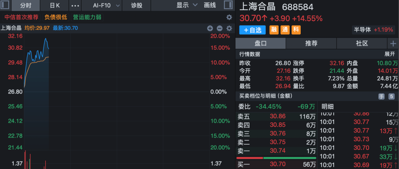The height and width of the screenshot is (169, 399).
Task: Zoom in chart with plus icon
Action: pos(210,28)
